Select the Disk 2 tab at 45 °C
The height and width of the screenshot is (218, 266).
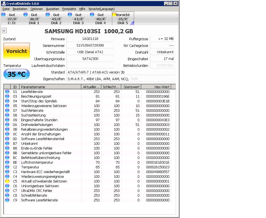(x=56, y=19)
